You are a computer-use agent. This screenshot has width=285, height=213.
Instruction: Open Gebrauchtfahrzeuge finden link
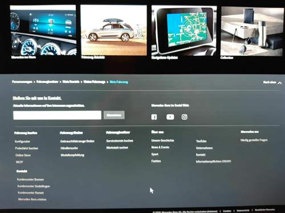tap(78, 141)
